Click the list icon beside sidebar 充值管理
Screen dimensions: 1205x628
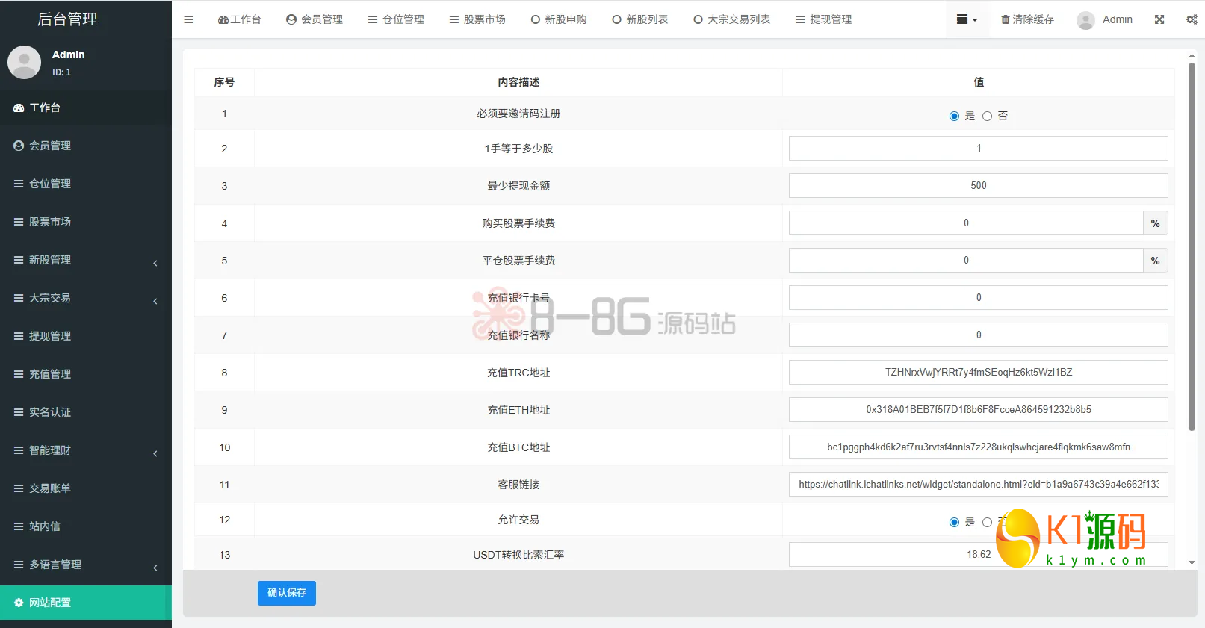tap(19, 374)
